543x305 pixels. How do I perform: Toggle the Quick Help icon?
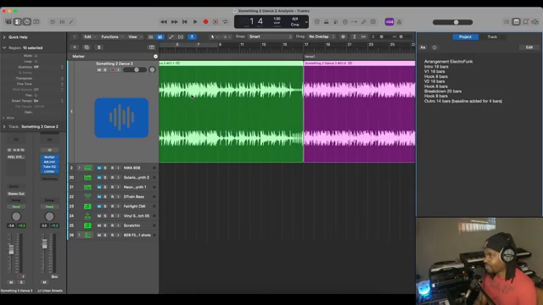pyautogui.click(x=26, y=22)
